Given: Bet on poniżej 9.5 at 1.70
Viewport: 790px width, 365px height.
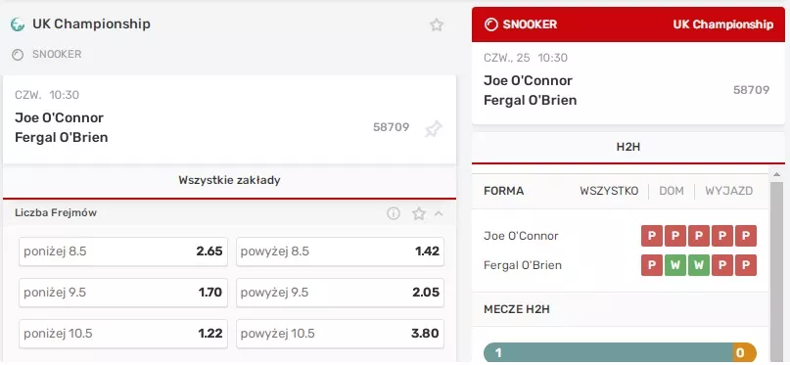Looking at the screenshot, I should (x=123, y=293).
